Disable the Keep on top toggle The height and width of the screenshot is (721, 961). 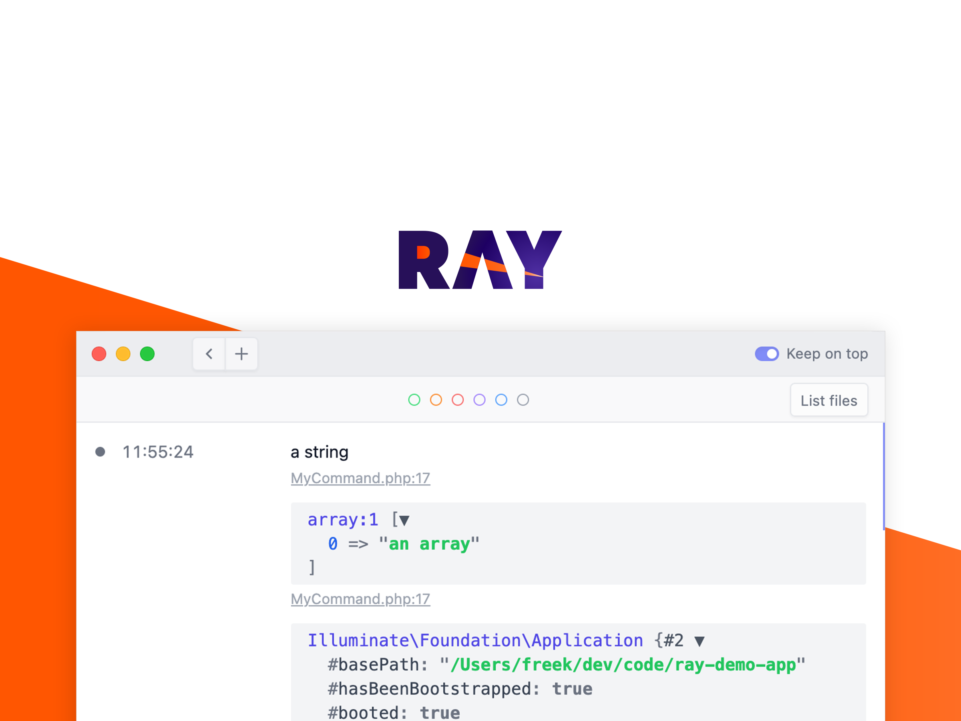[767, 354]
